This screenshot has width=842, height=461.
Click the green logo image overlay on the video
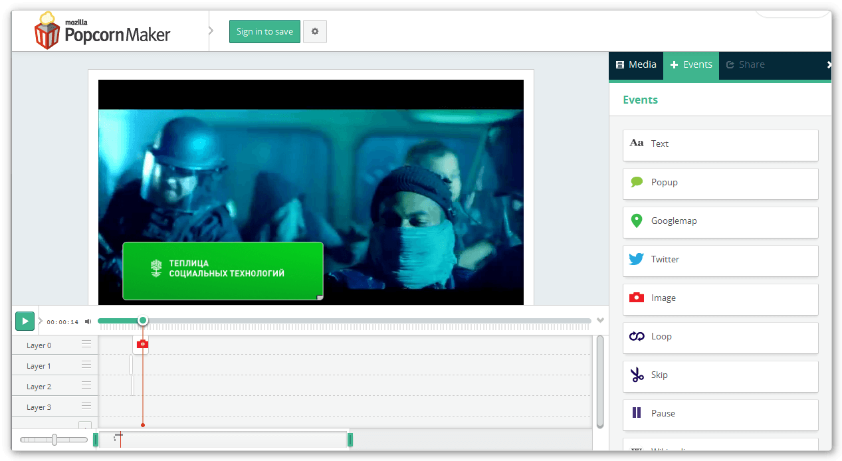[223, 271]
